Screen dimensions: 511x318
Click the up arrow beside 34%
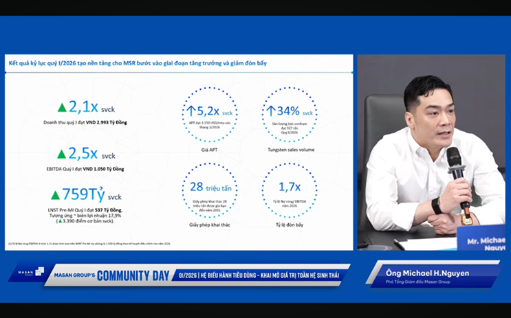pos(271,111)
